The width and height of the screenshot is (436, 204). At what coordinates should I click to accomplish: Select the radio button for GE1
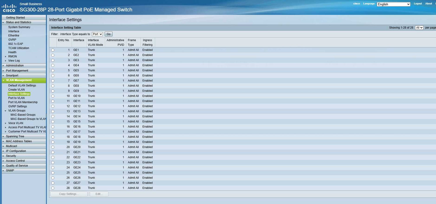pos(53,50)
